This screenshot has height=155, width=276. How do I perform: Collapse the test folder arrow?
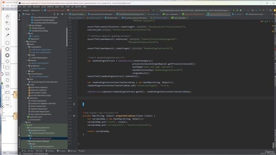point(24,122)
